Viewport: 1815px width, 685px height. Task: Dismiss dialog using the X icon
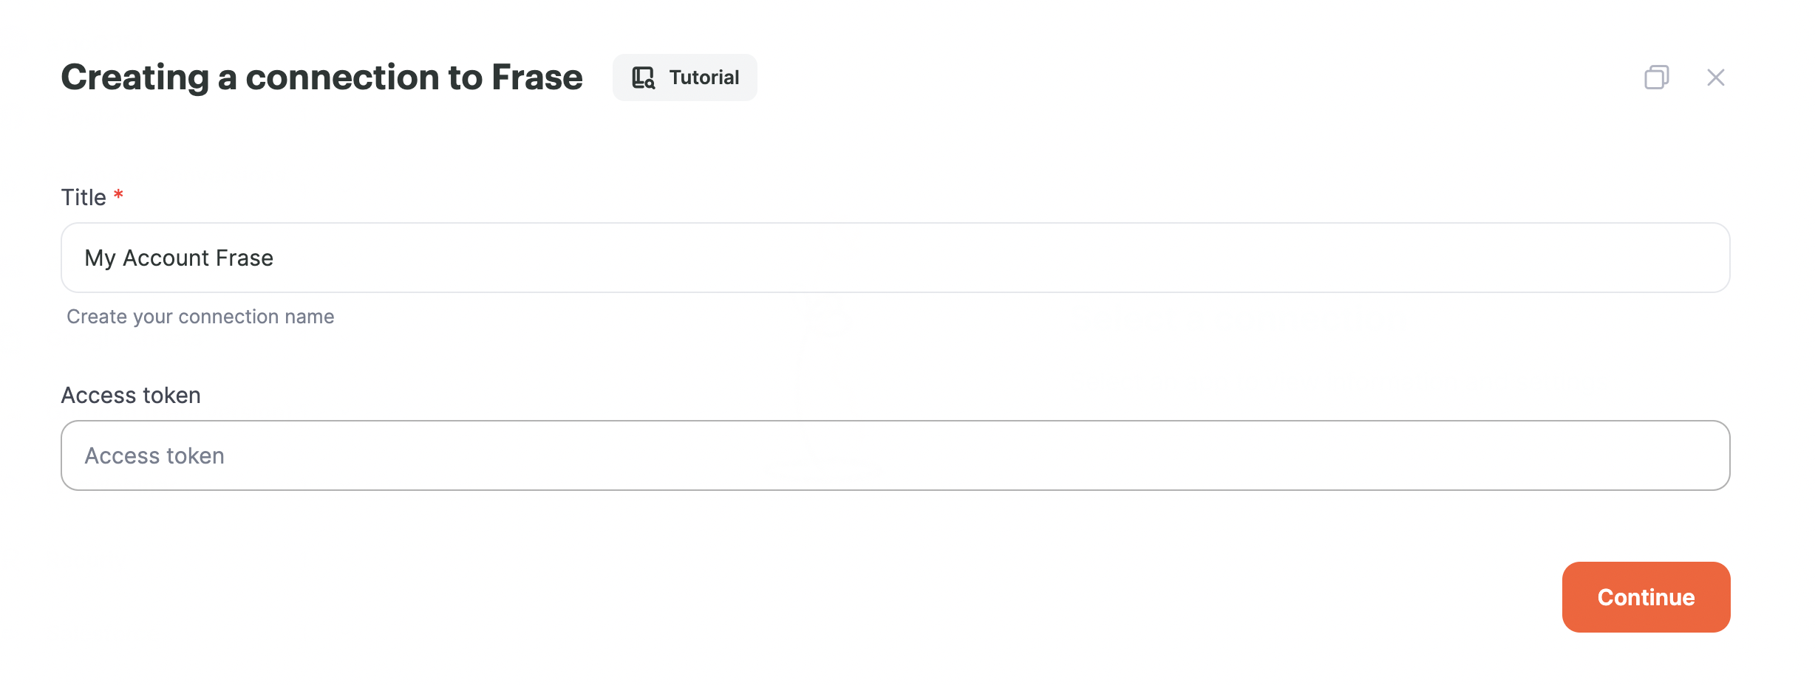pos(1715,78)
